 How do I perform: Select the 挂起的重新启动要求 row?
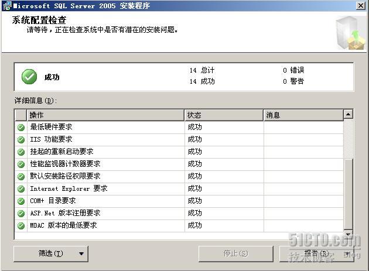click(179, 152)
